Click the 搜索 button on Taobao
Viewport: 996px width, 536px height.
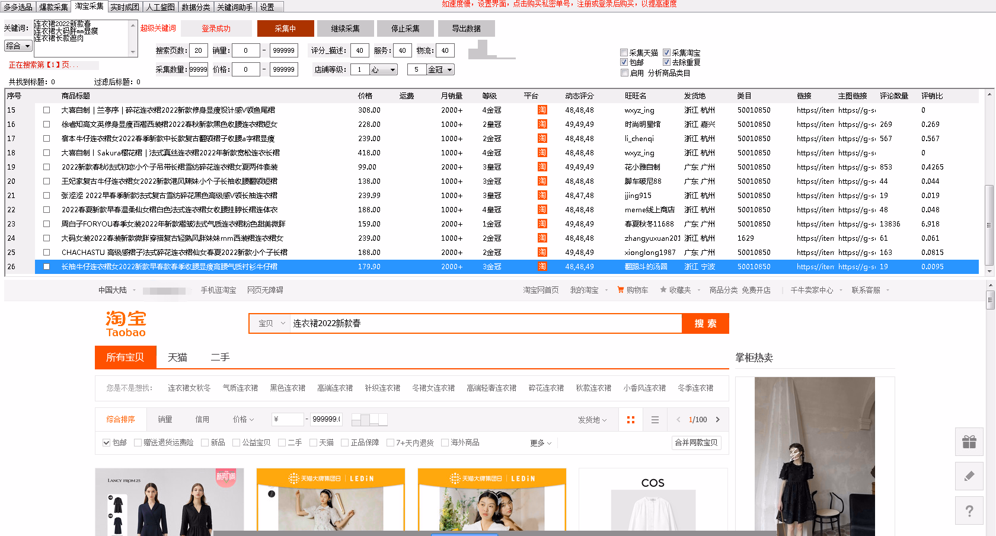[x=705, y=324]
